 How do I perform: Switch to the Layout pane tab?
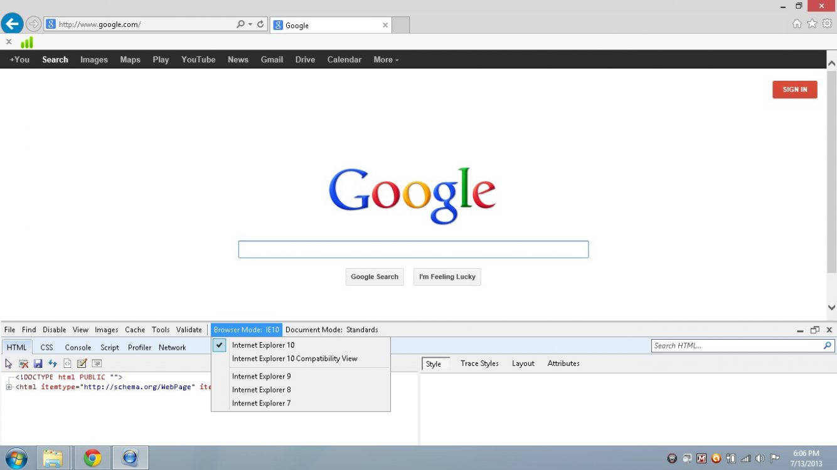pyautogui.click(x=523, y=363)
